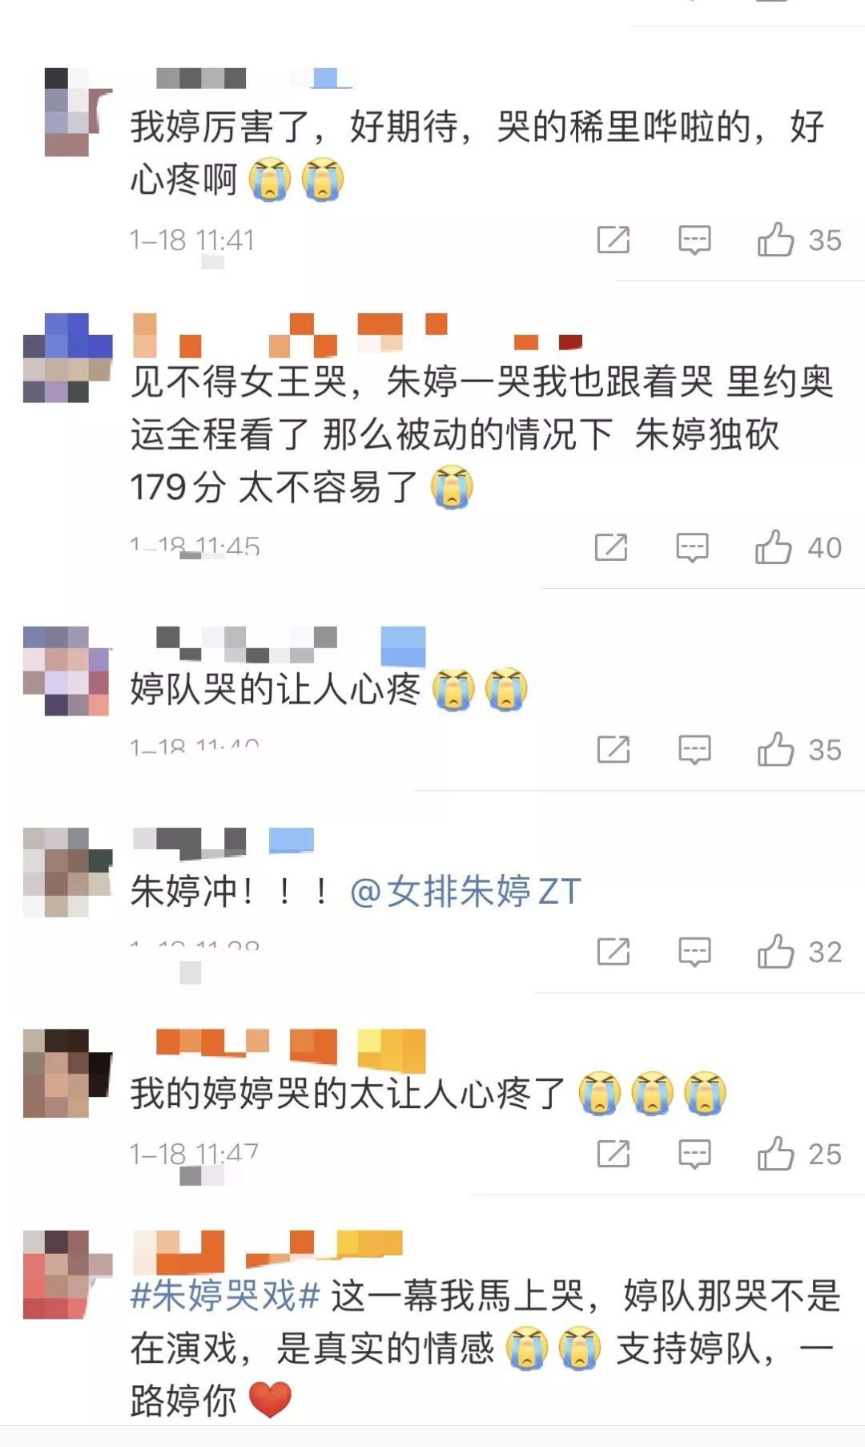Share the 朱婷冲 comment
The image size is (865, 1447).
coord(614,951)
